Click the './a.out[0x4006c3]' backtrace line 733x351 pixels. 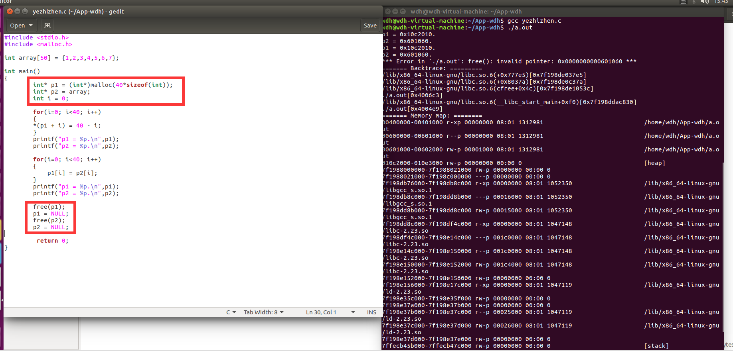coord(413,95)
